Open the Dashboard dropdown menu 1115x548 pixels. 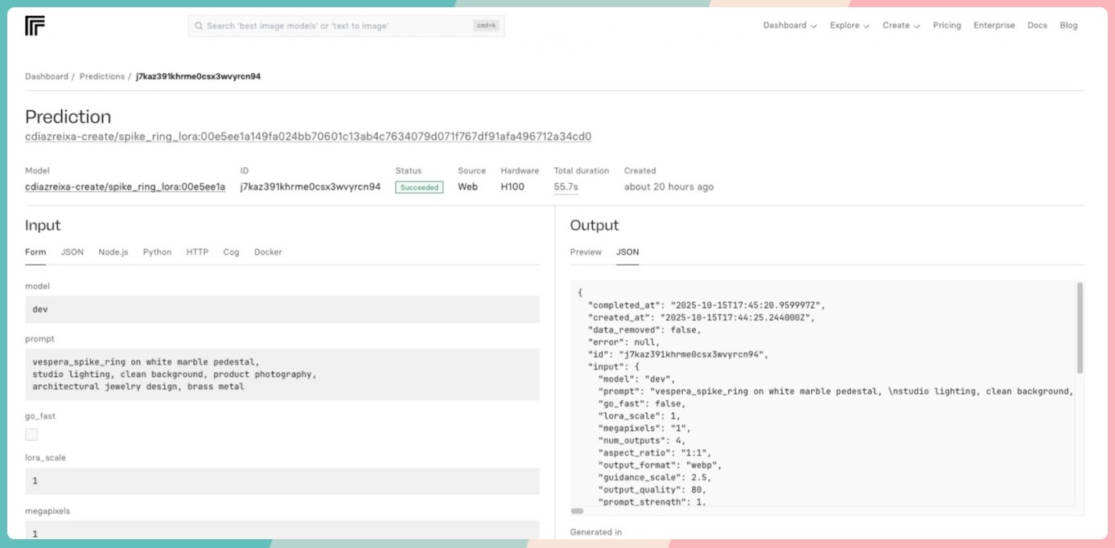[x=789, y=26]
